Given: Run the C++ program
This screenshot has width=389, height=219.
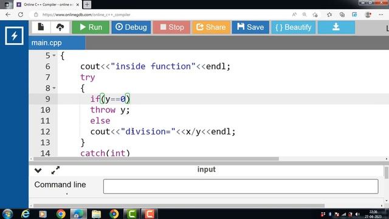Looking at the screenshot, I should click(91, 27).
